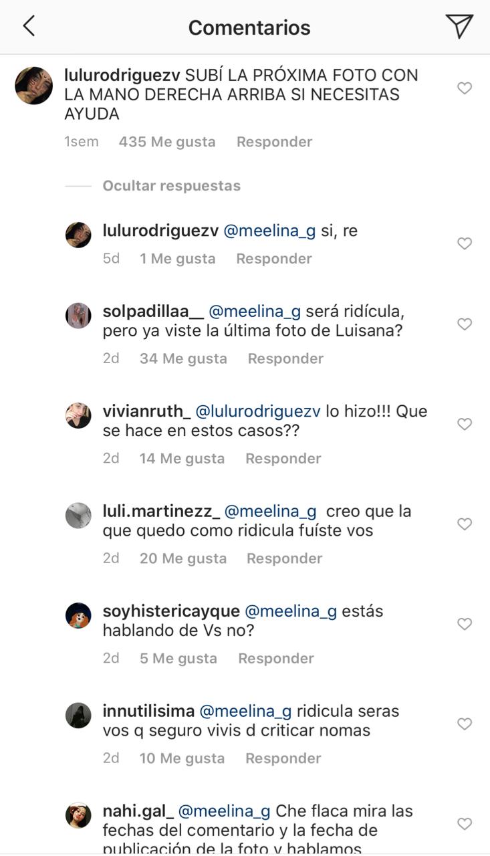This screenshot has height=856, width=490.
Task: Open direct messages paper plane icon
Action: (459, 27)
